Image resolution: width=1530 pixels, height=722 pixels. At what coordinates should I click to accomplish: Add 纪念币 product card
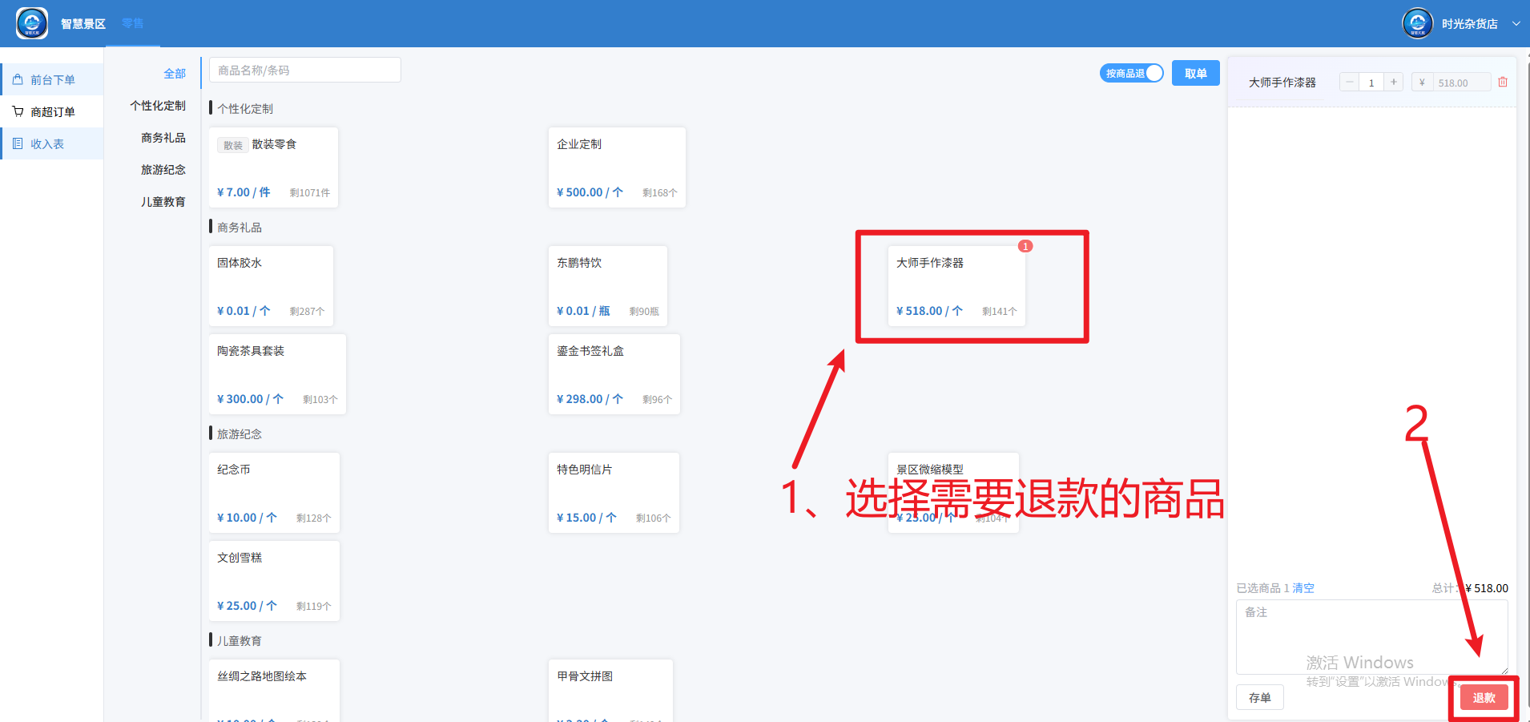click(274, 493)
